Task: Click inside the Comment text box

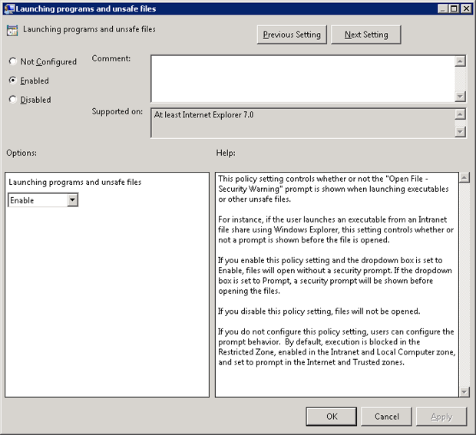Action: (302, 77)
